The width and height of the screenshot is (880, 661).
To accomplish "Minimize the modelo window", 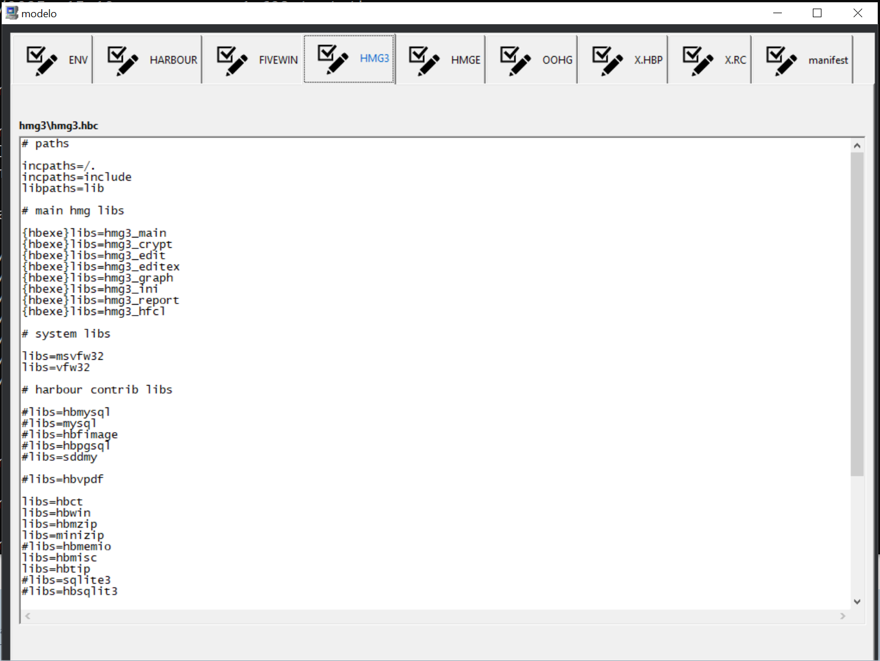I will 778,13.
